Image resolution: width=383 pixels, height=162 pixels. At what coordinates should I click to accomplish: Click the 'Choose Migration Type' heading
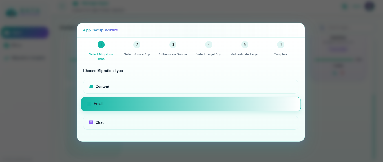103,71
